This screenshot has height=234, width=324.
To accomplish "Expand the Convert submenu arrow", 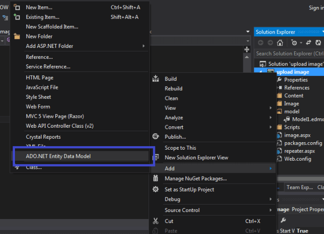I will (x=271, y=127).
